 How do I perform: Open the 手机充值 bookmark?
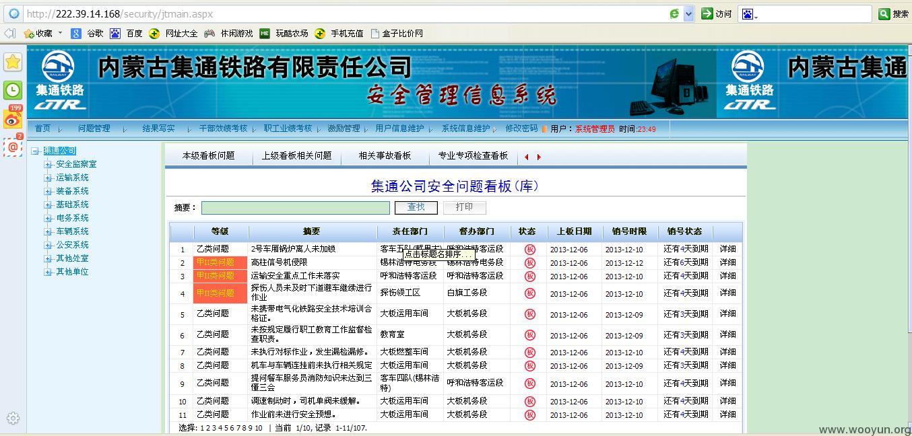tap(339, 33)
